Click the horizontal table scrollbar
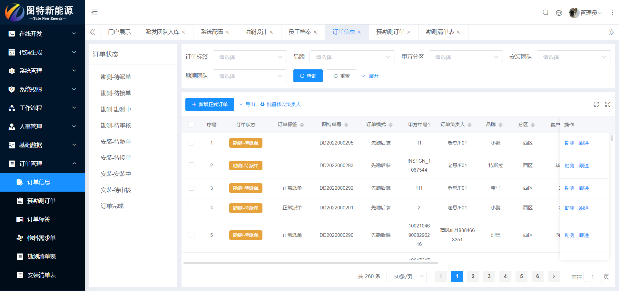The image size is (619, 291). pyautogui.click(x=310, y=263)
